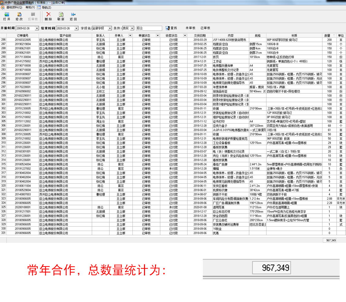Click the 数量 column header
Screen dimensions: 346x302
click(x=327, y=35)
